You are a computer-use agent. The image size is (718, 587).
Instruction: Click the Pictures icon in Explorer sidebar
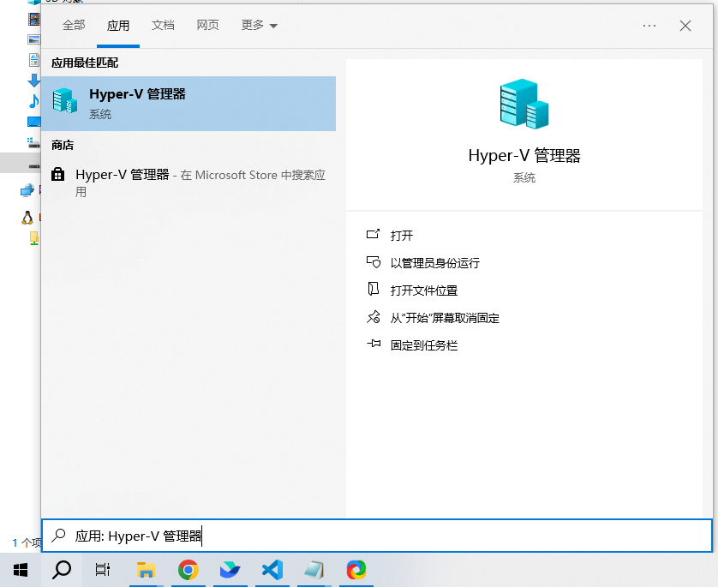[34, 39]
